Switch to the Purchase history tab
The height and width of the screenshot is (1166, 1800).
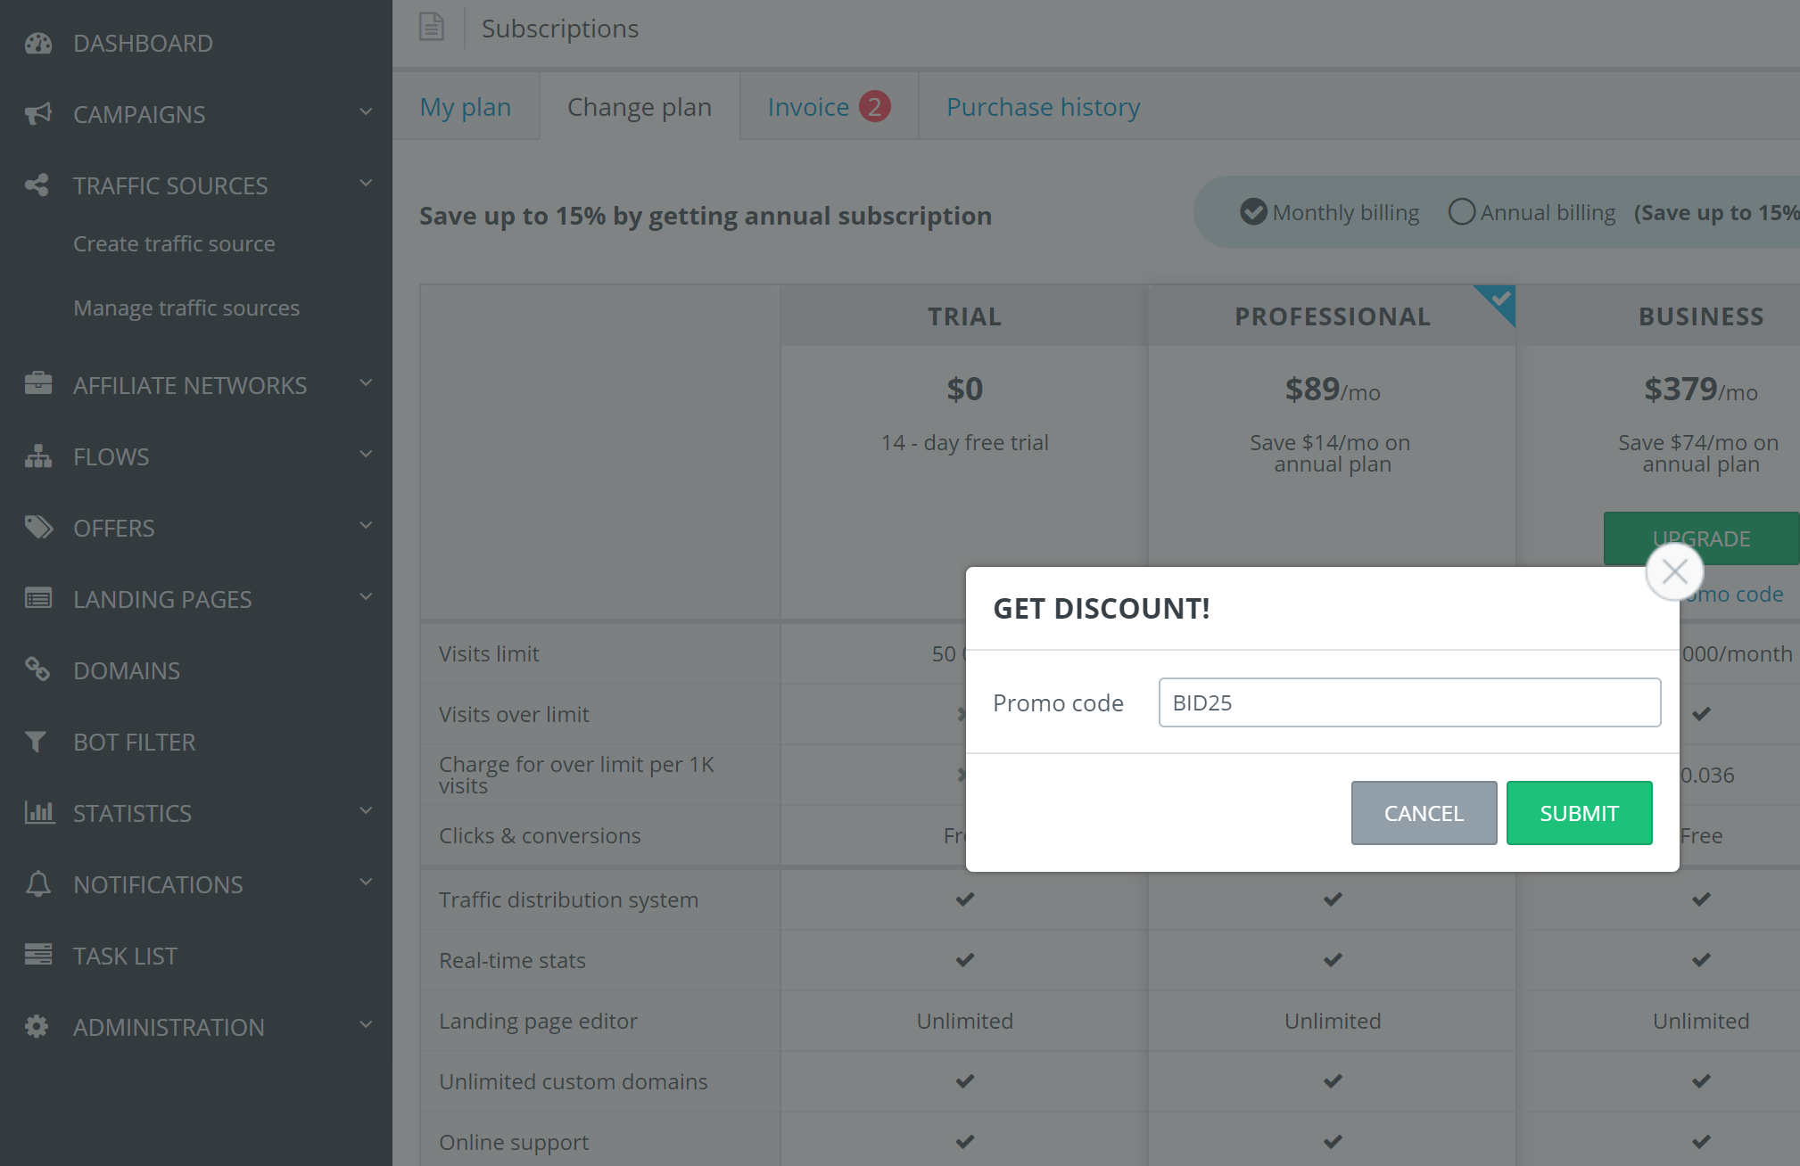click(1044, 106)
